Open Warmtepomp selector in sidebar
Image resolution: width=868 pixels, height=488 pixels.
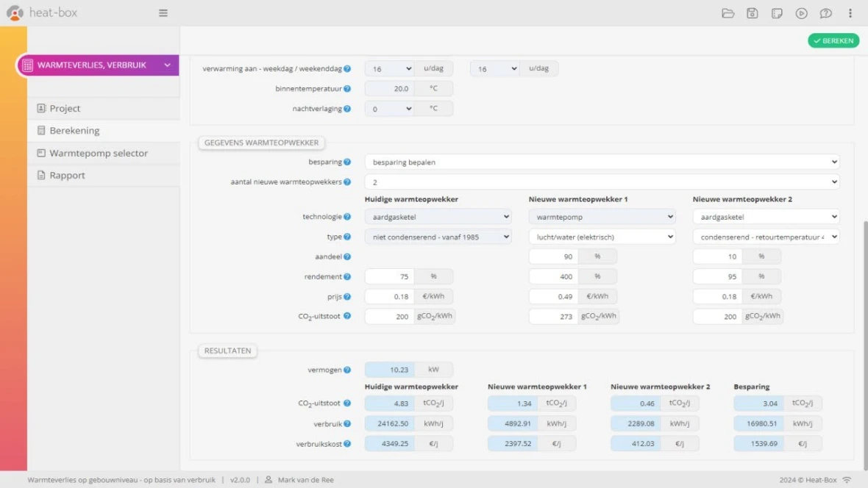coord(99,153)
